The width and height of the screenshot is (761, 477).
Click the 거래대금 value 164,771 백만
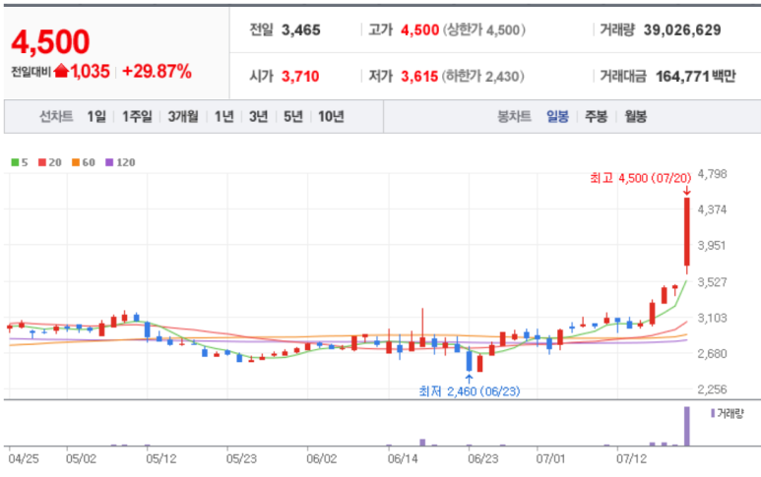point(695,76)
